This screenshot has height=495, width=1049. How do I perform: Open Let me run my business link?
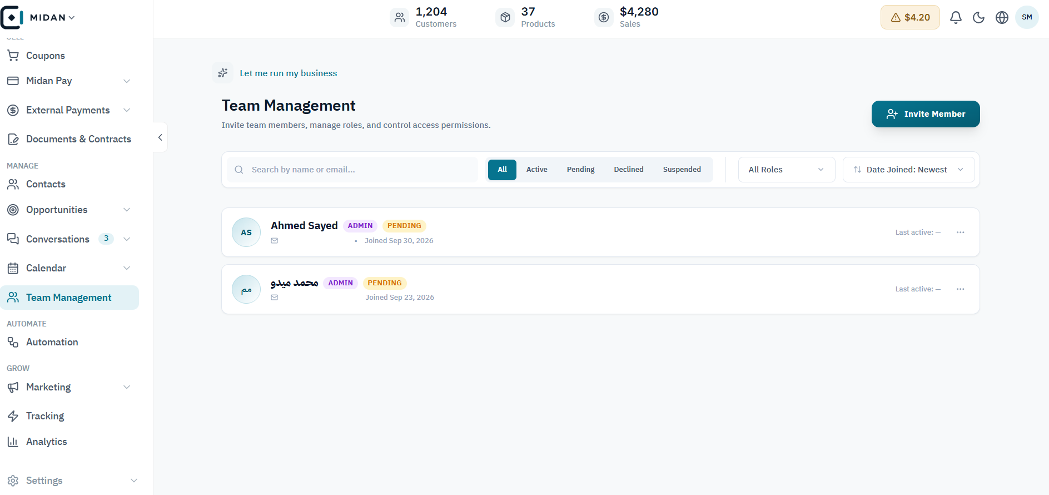tap(289, 73)
